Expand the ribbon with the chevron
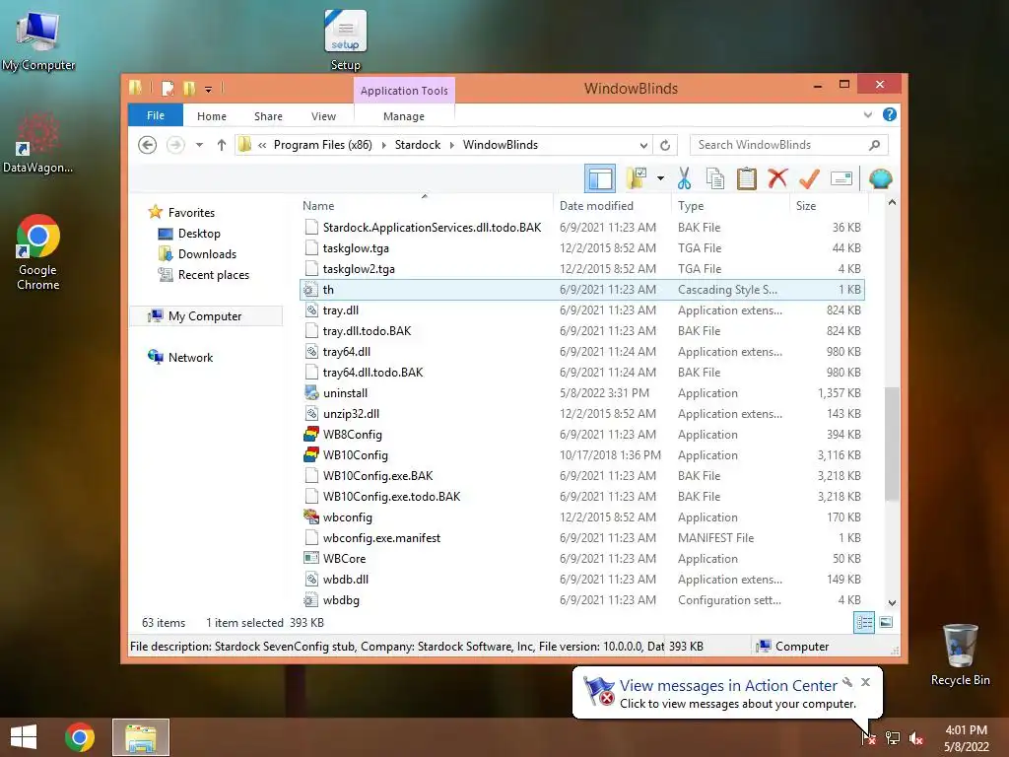 (x=867, y=115)
